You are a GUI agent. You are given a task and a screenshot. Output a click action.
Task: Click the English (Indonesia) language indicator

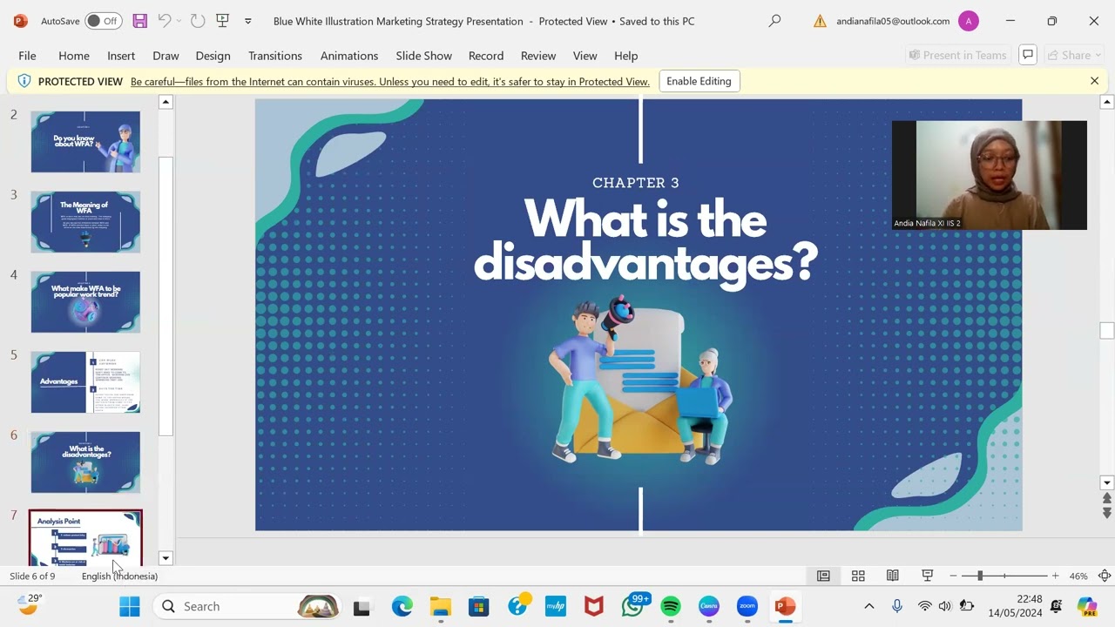point(119,576)
